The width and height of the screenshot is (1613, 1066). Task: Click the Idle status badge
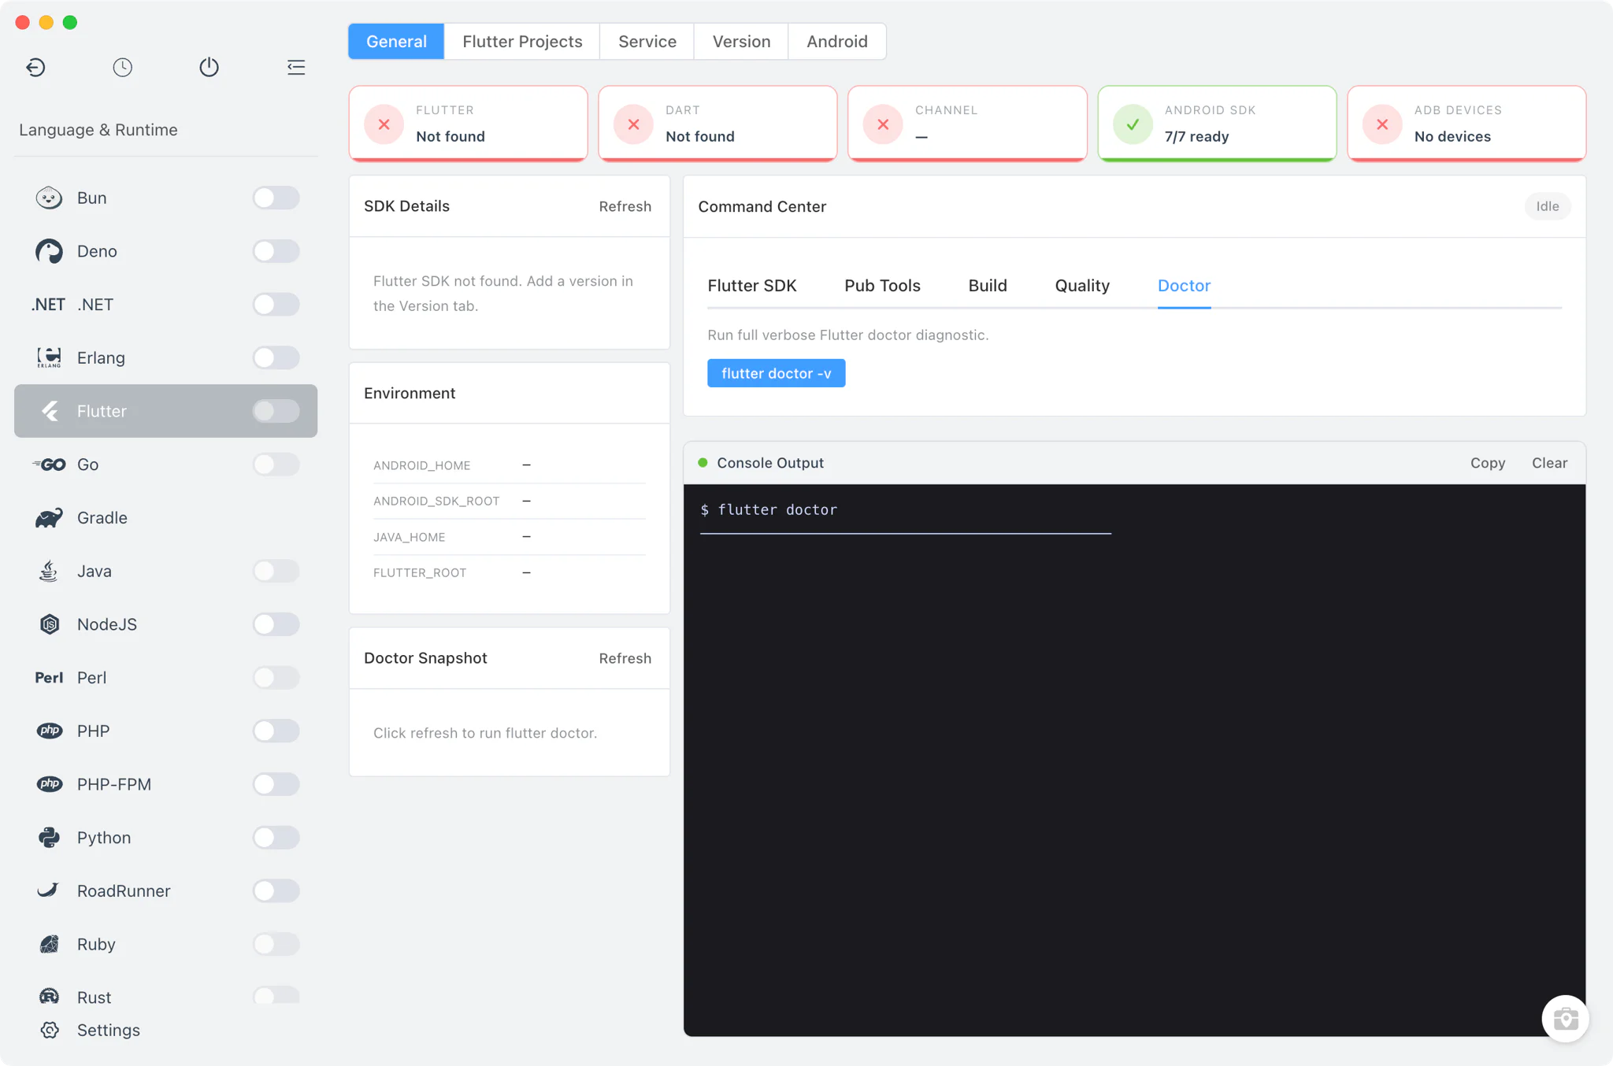coord(1547,206)
